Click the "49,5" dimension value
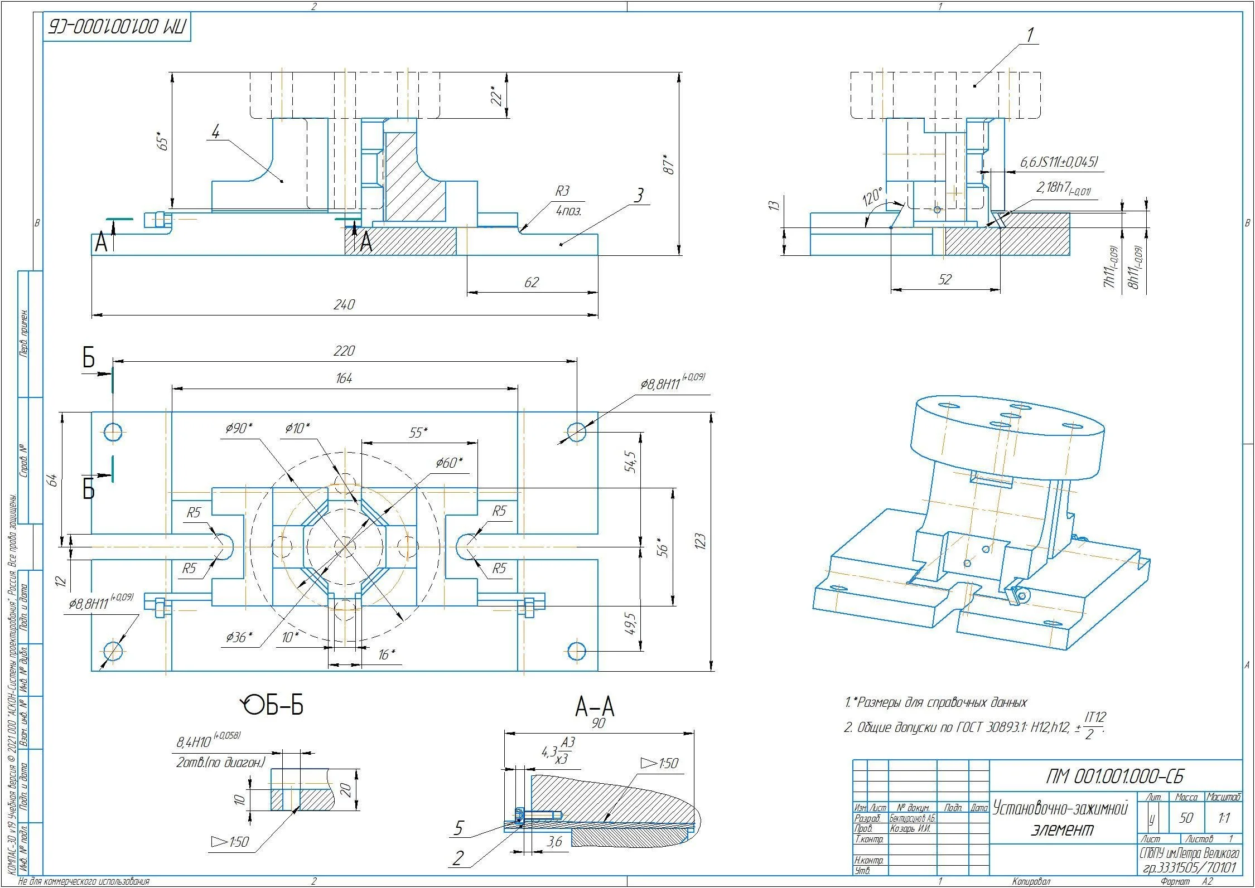This screenshot has height=888, width=1255. [630, 624]
